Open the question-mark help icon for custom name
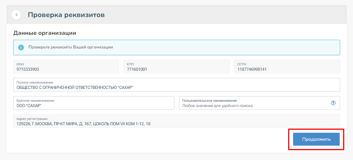This screenshot has width=353, height=160. [x=333, y=103]
